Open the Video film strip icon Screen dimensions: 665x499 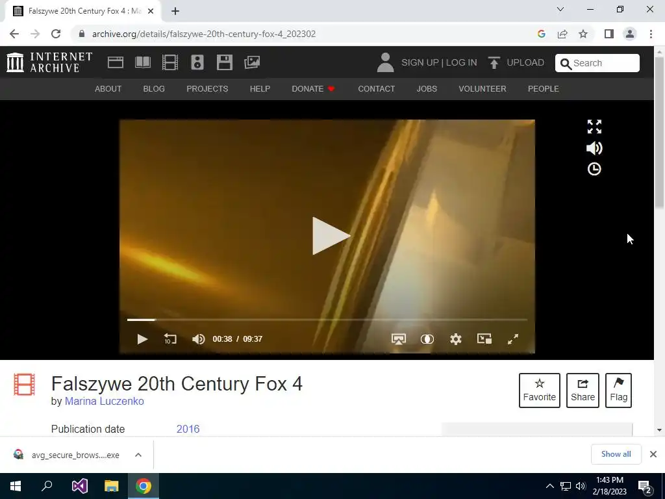[x=170, y=62]
